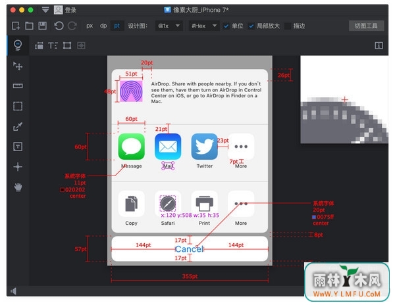Select the pt unit tab

pyautogui.click(x=117, y=26)
